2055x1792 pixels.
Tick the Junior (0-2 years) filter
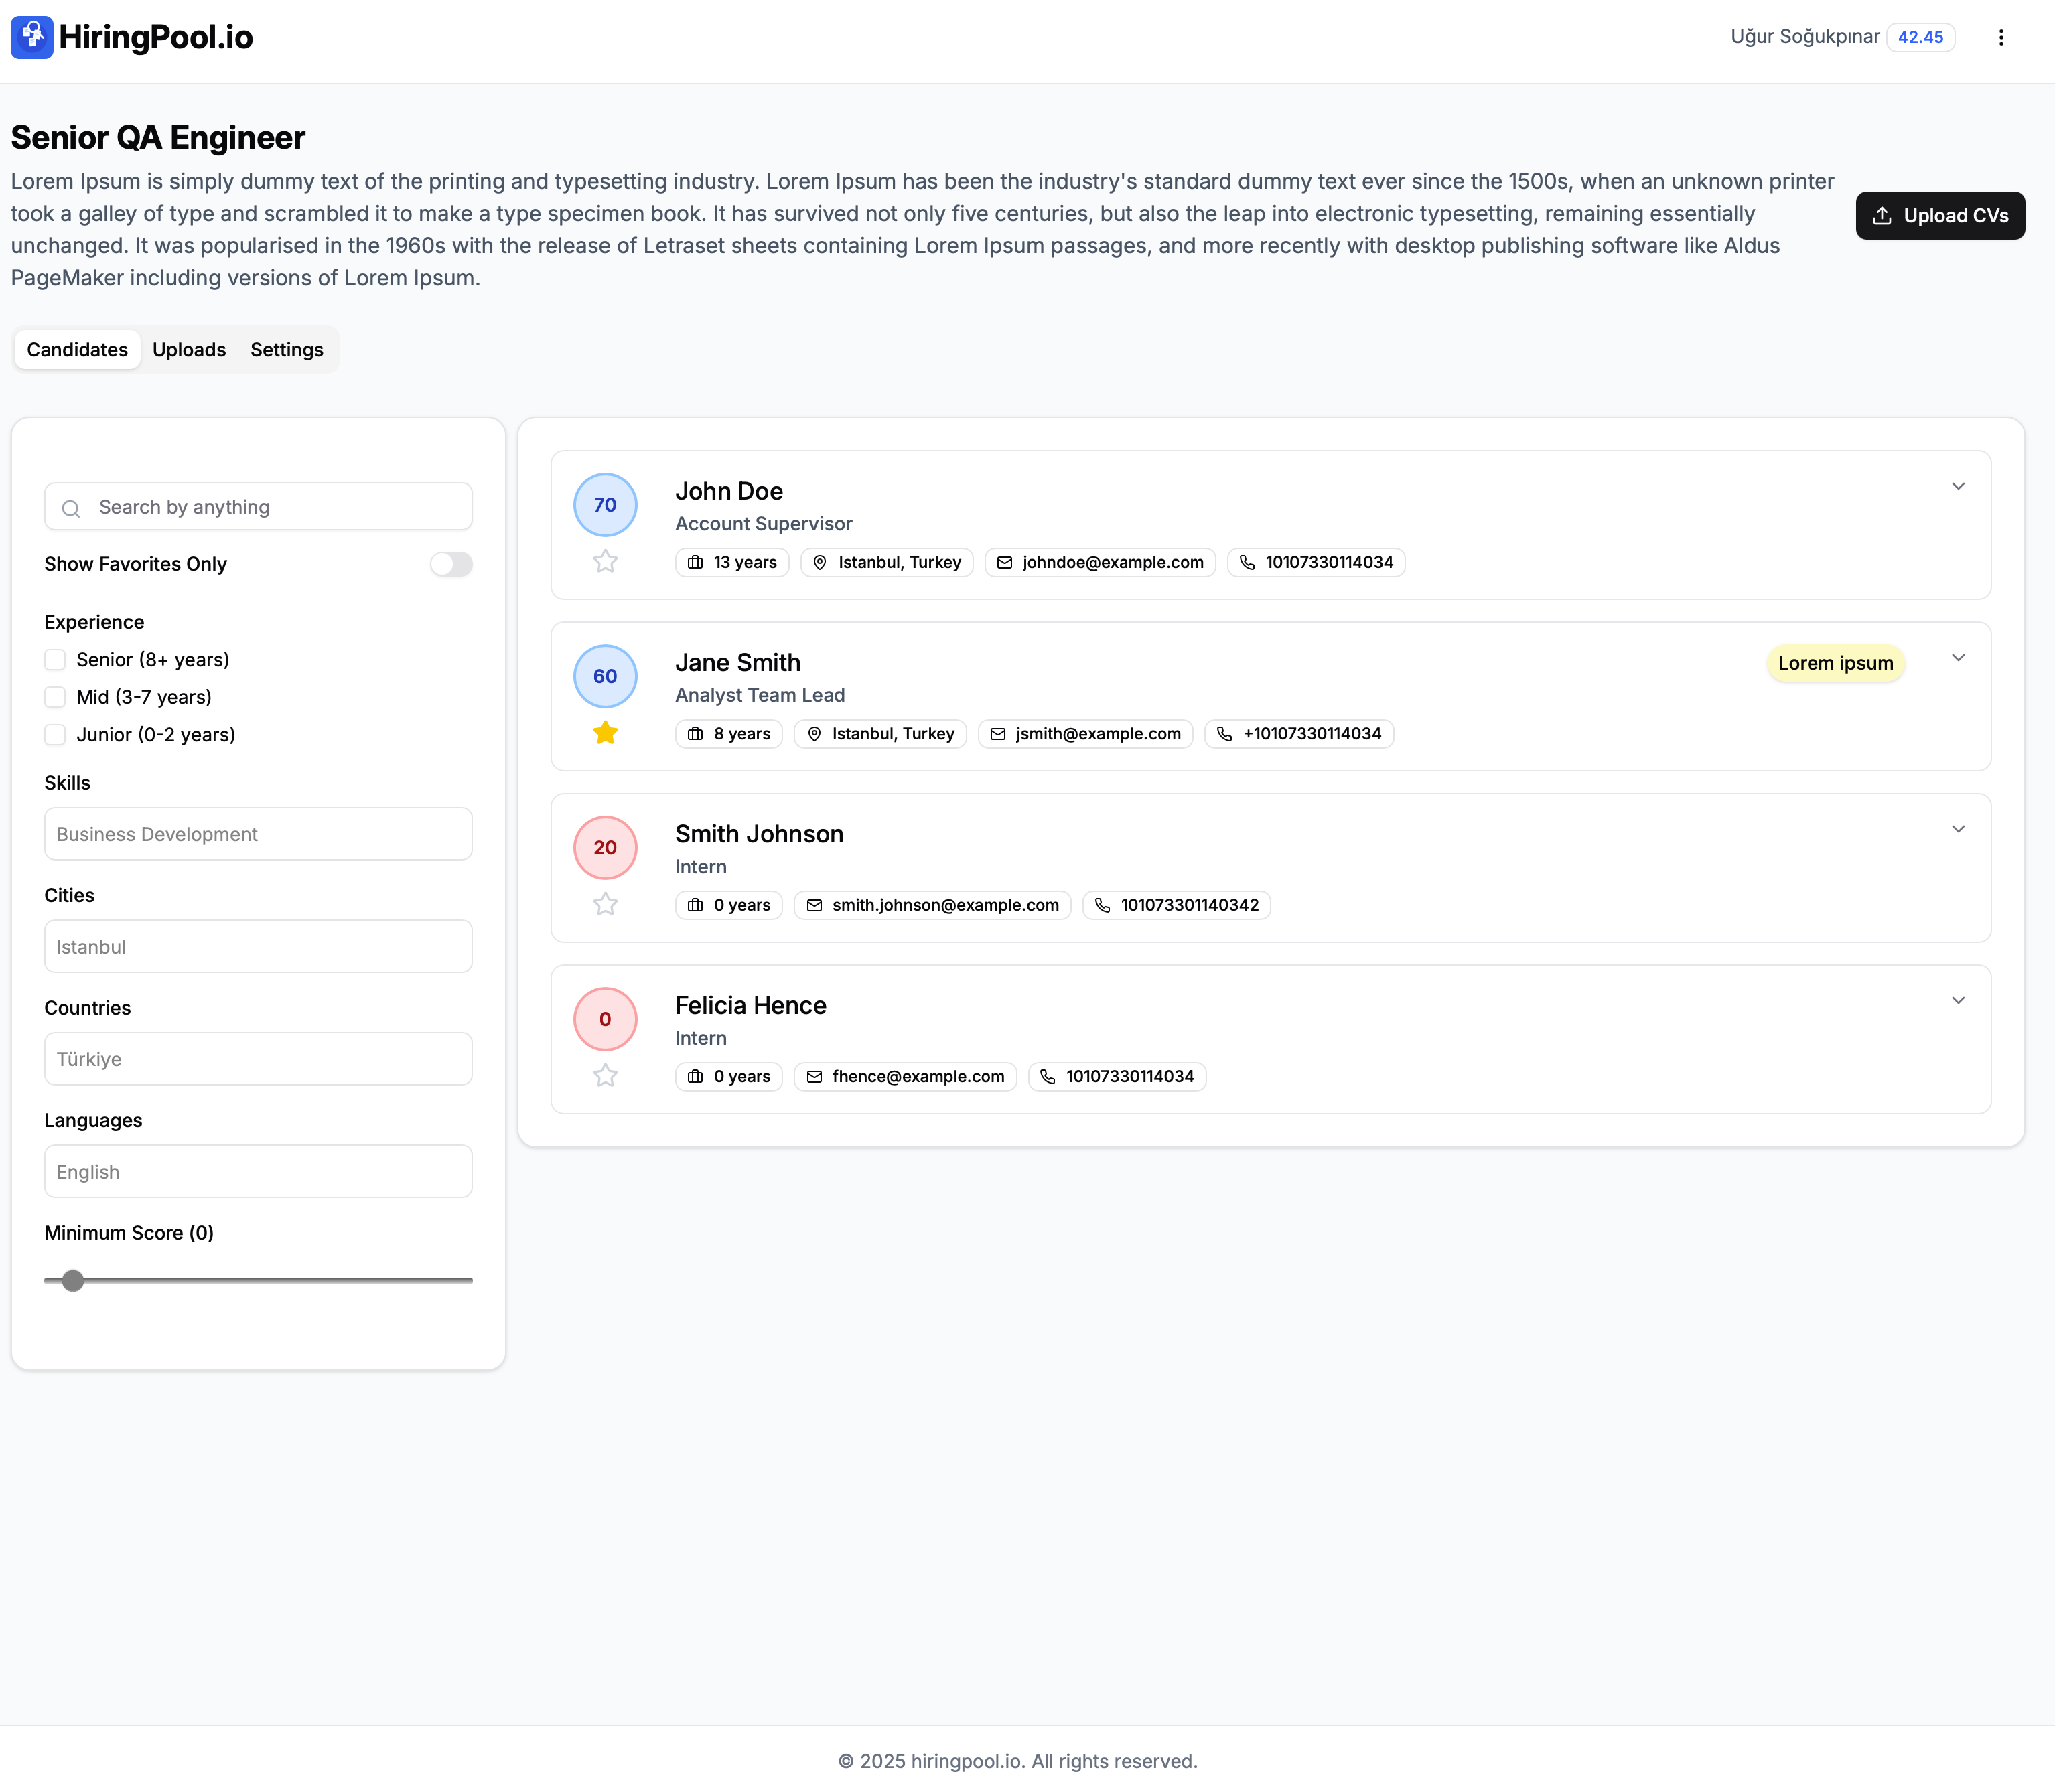(x=55, y=735)
